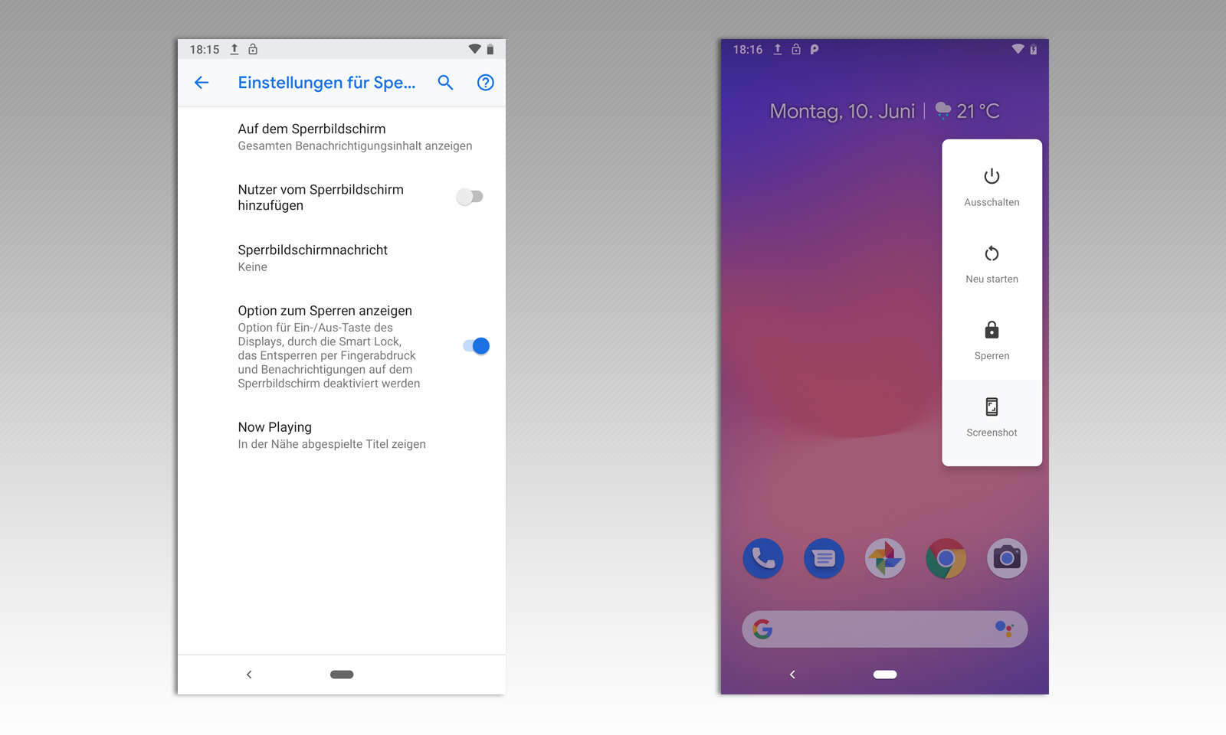Open the Google Photos app
Image resolution: width=1226 pixels, height=735 pixels.
885,558
